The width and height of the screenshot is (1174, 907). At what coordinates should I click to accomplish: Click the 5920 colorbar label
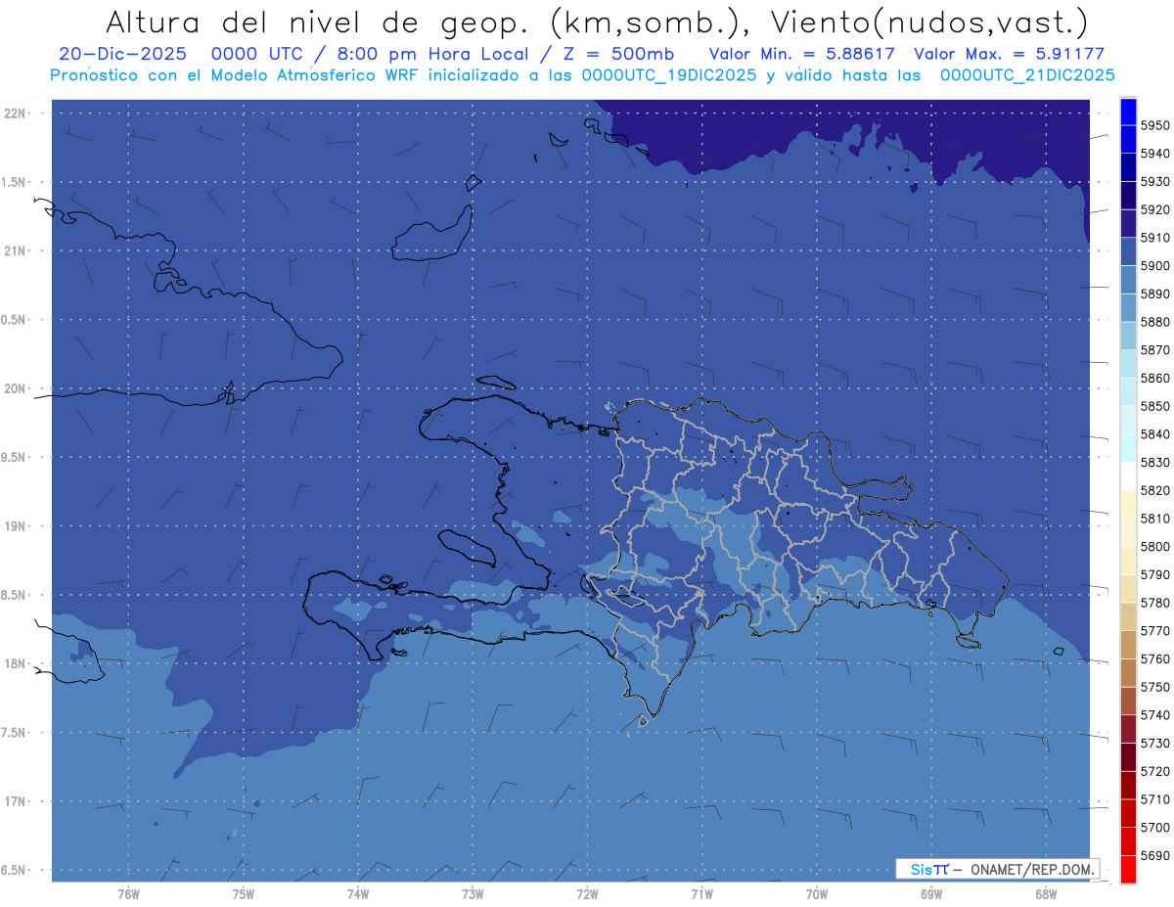(x=1154, y=209)
